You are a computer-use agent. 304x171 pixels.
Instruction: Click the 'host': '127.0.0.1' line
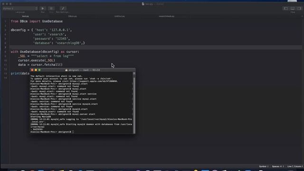[x=41, y=30]
